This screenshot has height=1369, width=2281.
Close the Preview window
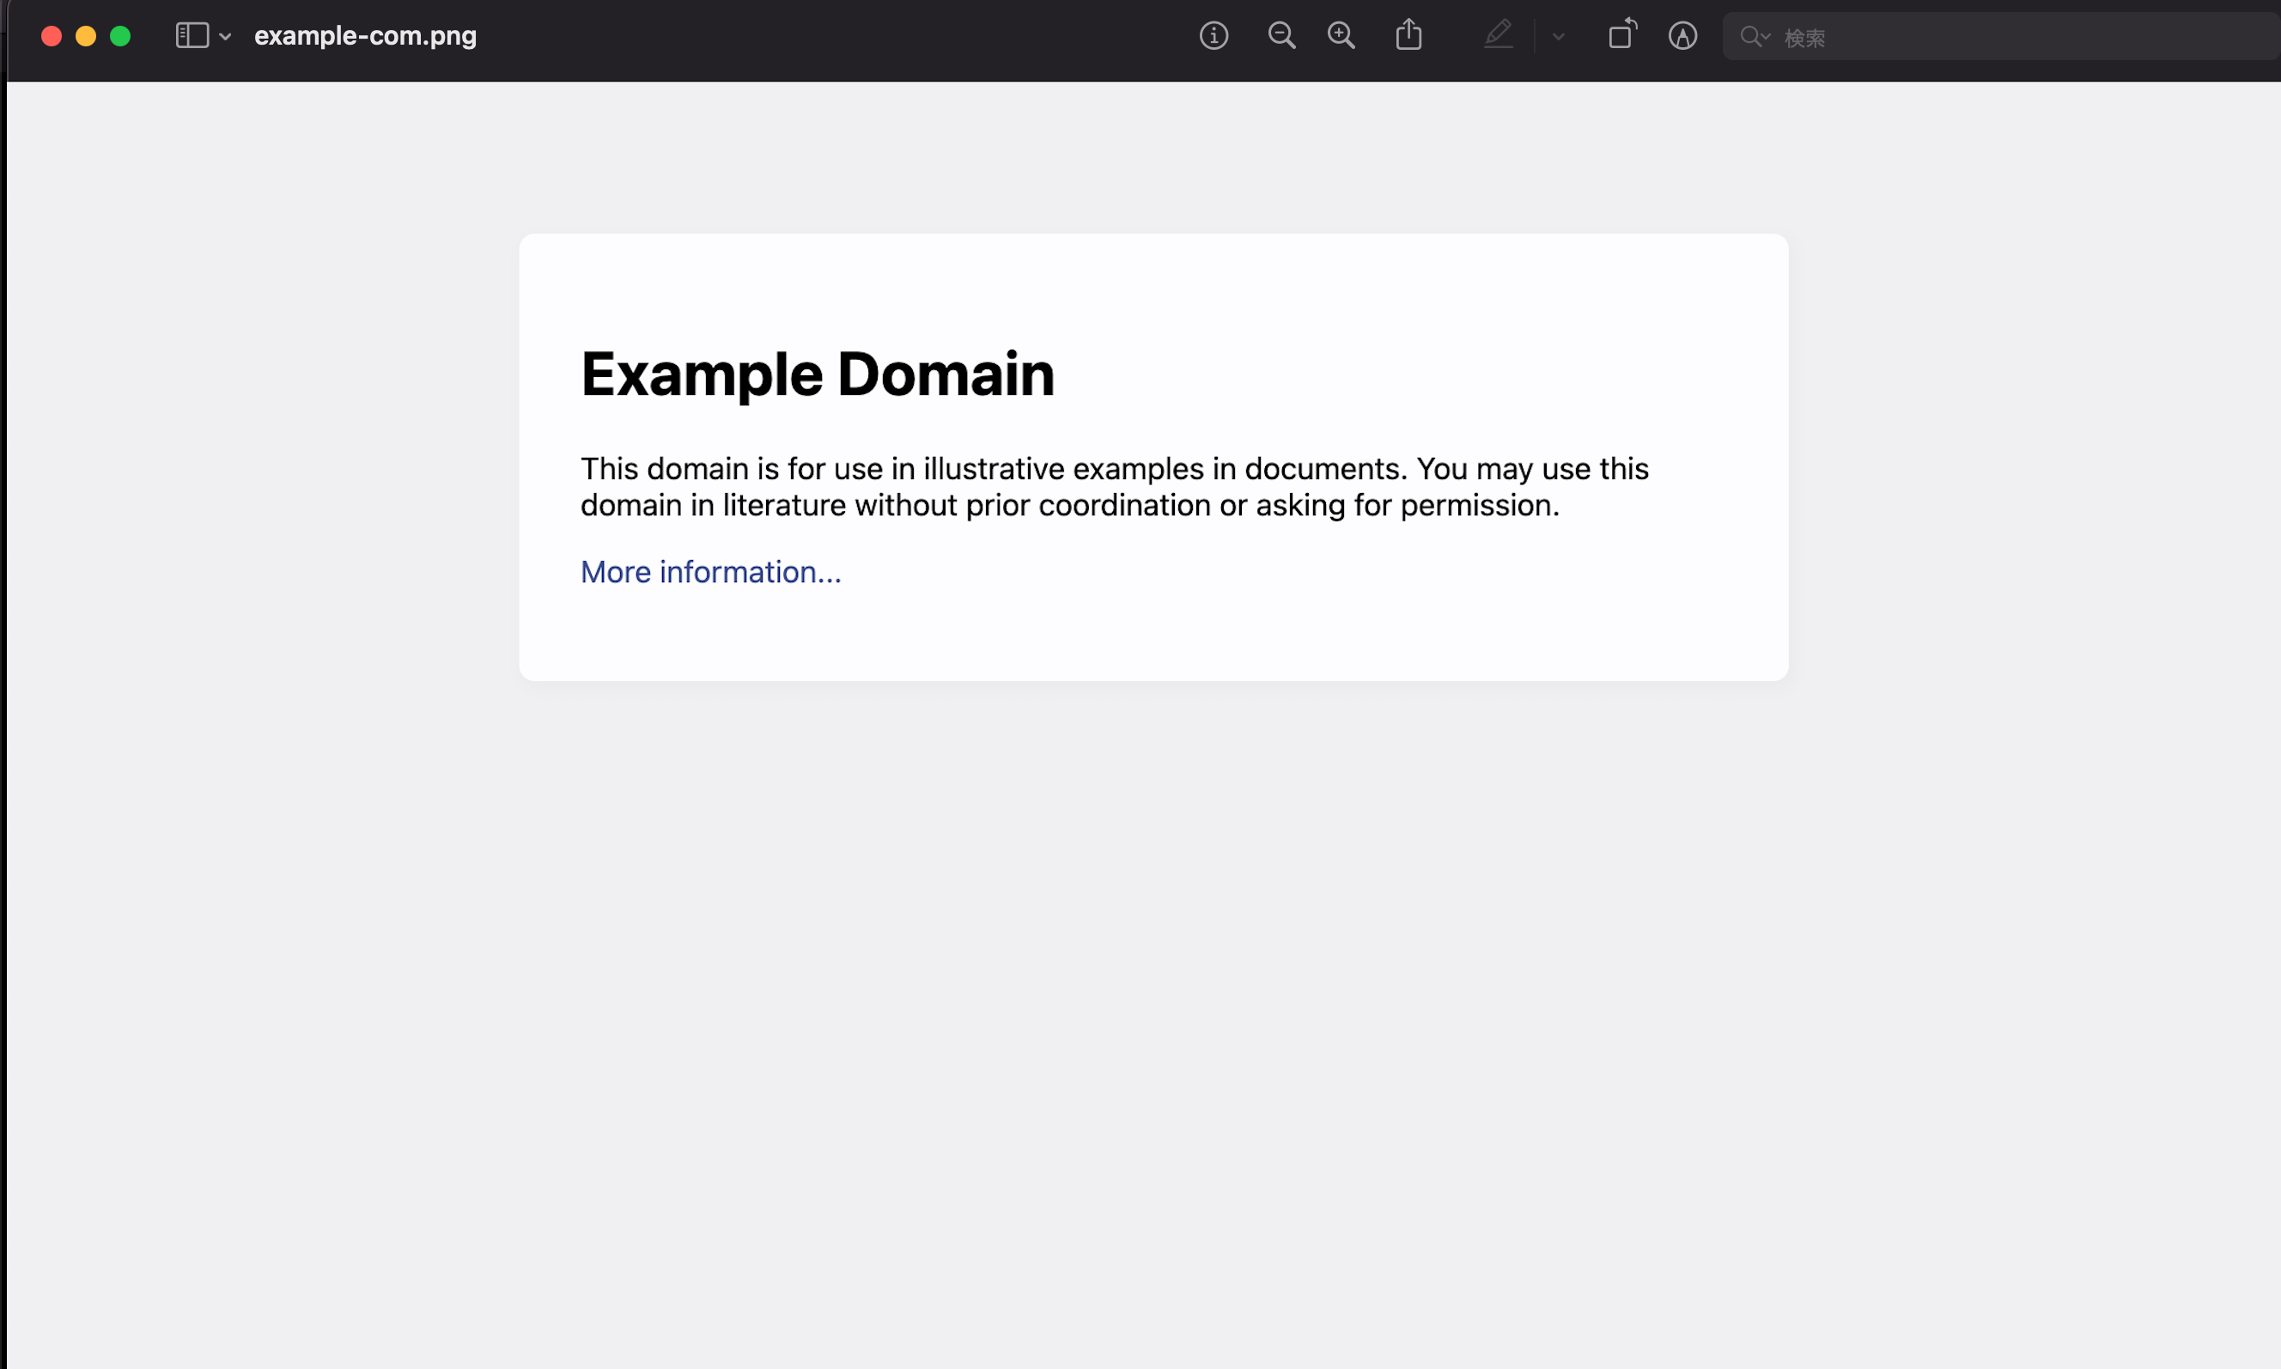click(x=52, y=36)
